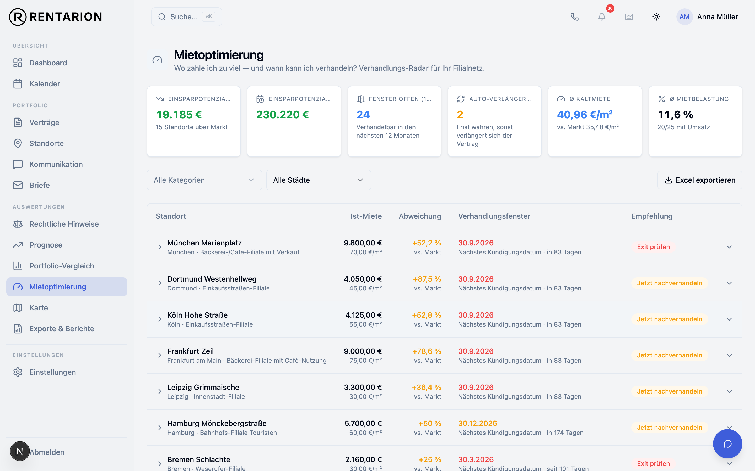Screen dimensions: 755x471
Task: Click Einsparpotenzial 19.185 € card
Action: coord(194,121)
